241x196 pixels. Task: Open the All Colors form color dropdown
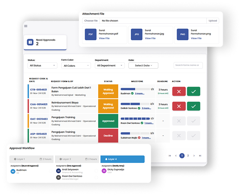(x=76, y=66)
